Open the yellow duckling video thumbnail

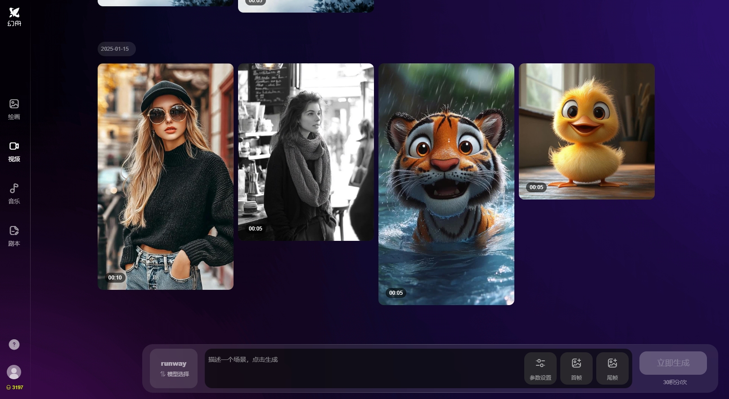click(587, 131)
